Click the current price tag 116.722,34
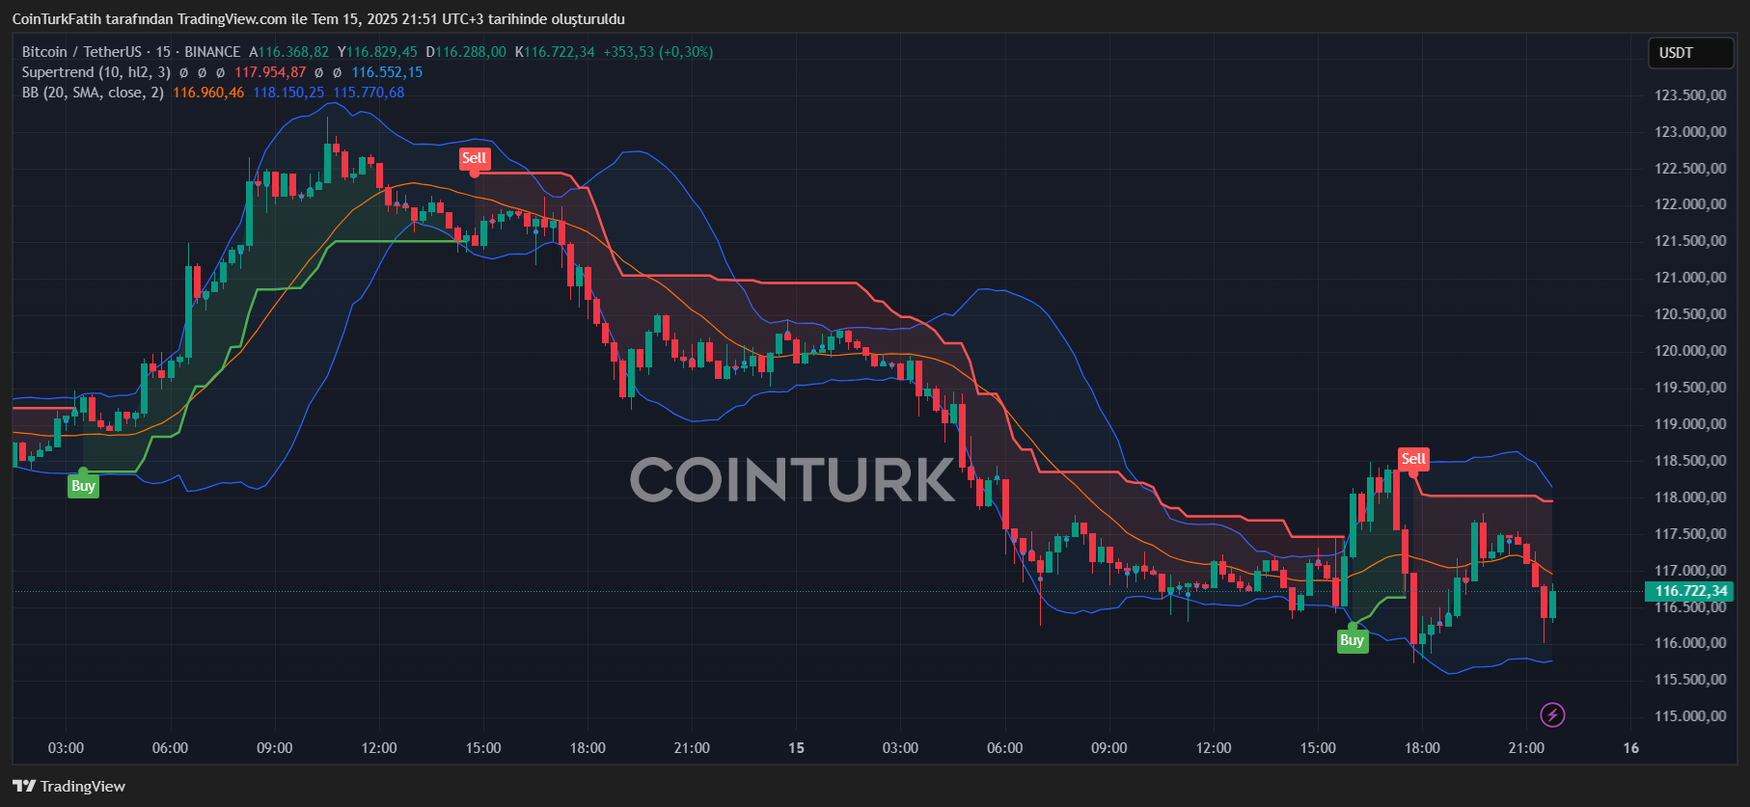 pyautogui.click(x=1689, y=591)
